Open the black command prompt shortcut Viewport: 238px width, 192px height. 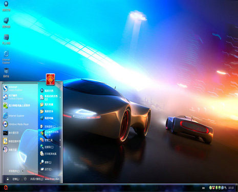coord(11,133)
